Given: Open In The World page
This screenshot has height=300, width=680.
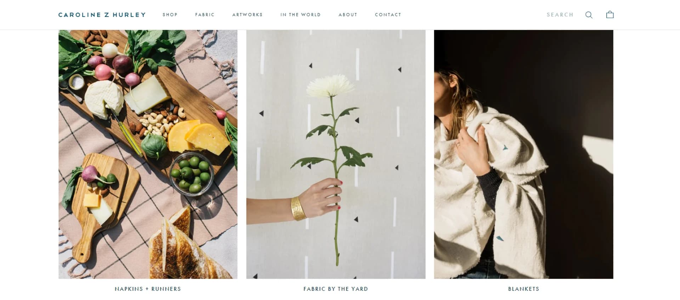Looking at the screenshot, I should pyautogui.click(x=300, y=15).
